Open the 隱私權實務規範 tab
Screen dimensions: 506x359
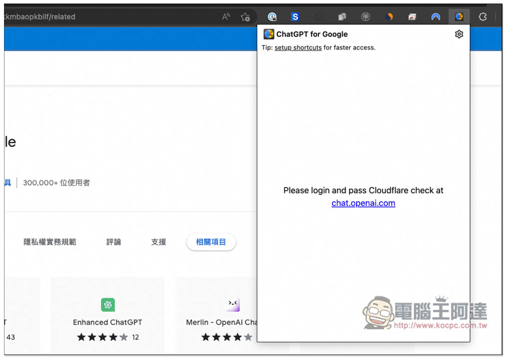coord(50,242)
